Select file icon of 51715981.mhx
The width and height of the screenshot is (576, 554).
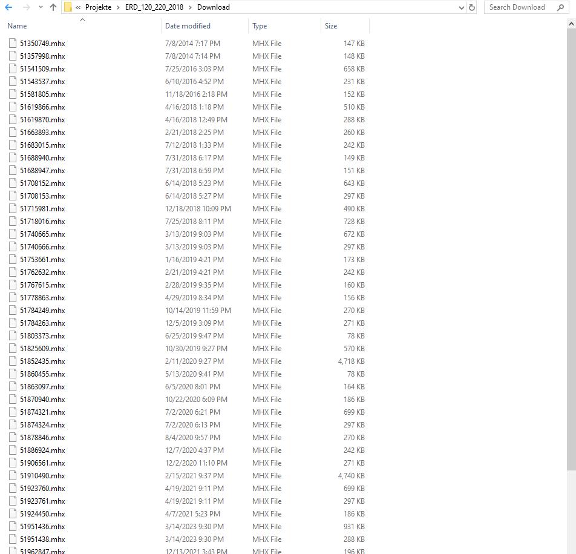(x=13, y=209)
